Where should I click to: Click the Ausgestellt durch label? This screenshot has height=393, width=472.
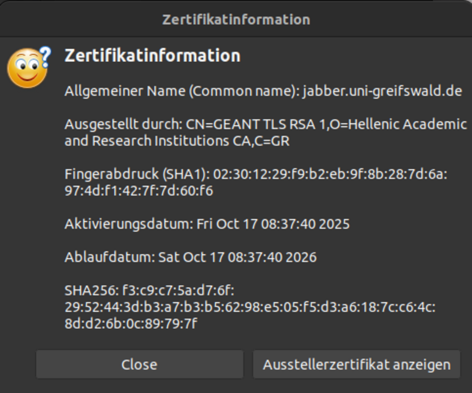[x=123, y=125]
